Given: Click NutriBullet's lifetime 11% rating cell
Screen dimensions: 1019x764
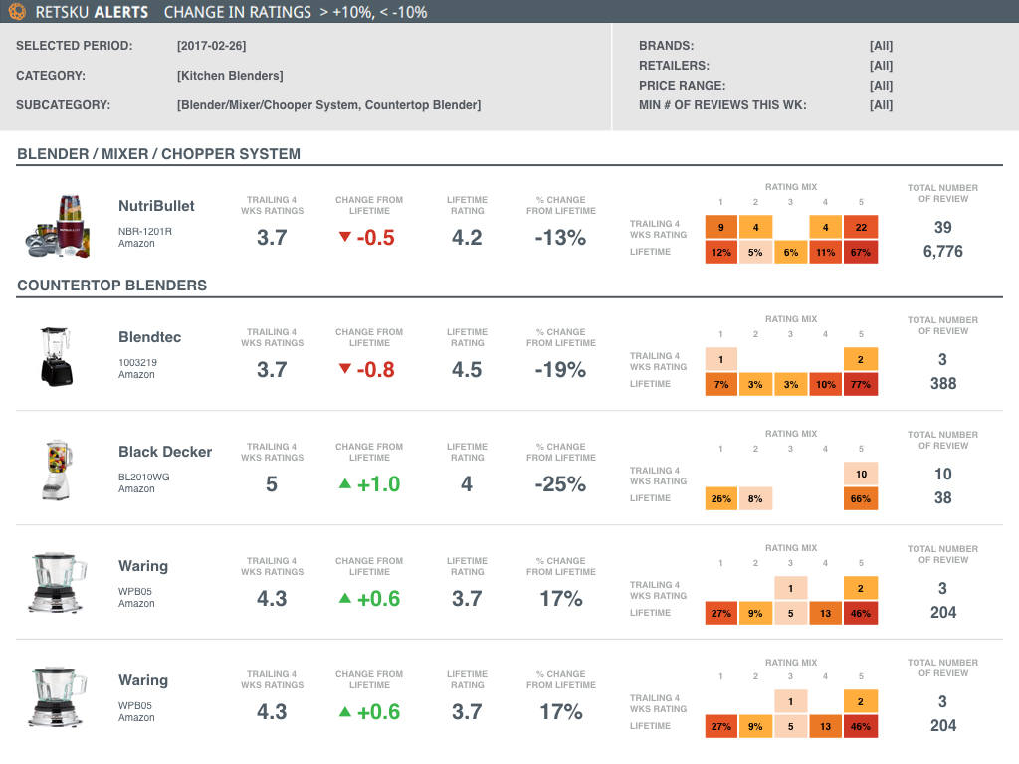Looking at the screenshot, I should point(825,252).
